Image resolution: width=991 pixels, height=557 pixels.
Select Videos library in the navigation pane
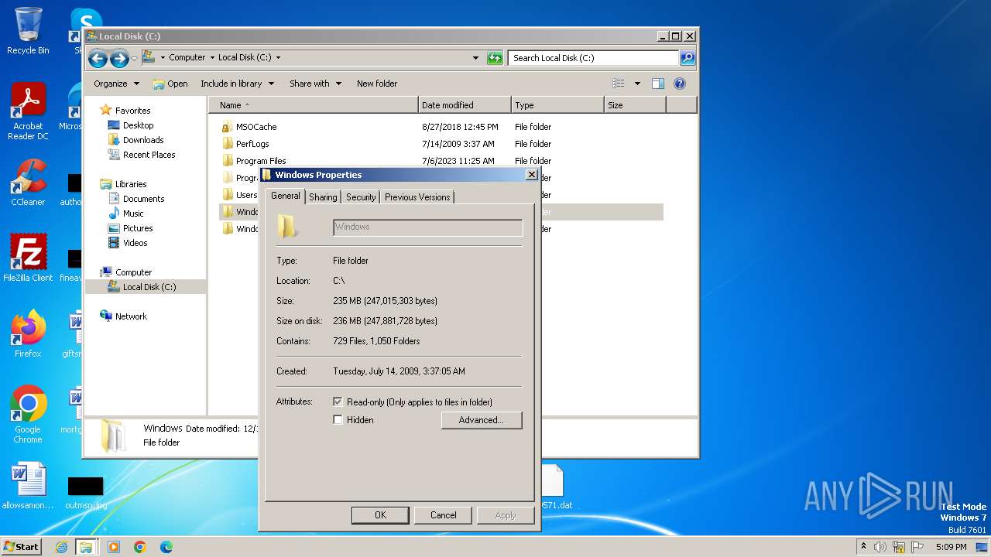point(135,243)
